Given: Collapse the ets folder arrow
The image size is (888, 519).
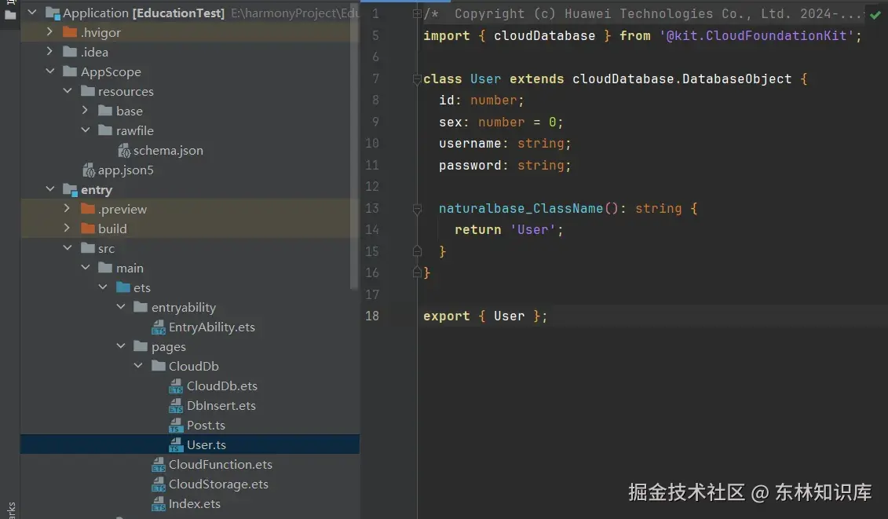Looking at the screenshot, I should click(x=103, y=287).
